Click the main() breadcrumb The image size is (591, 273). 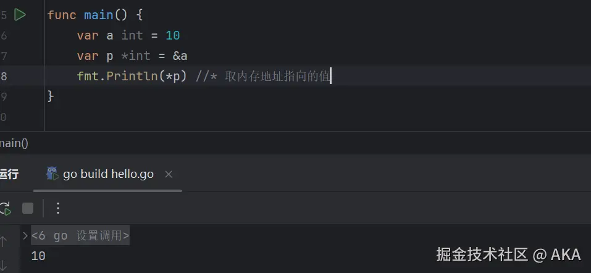14,143
